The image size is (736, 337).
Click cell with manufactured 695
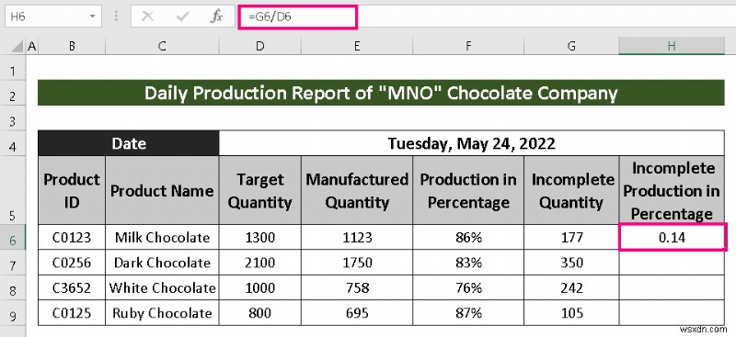pyautogui.click(x=357, y=312)
